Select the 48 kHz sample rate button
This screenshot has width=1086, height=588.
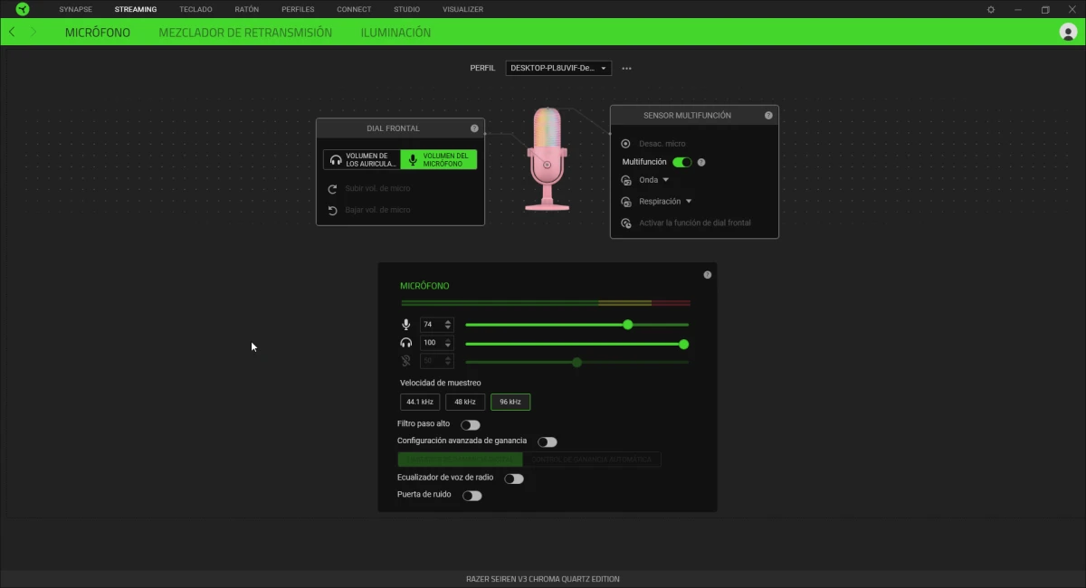pos(464,402)
